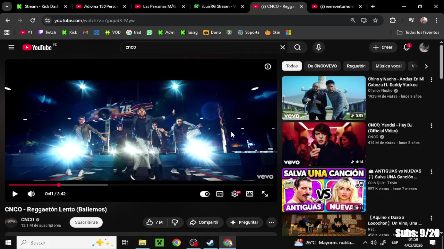Open the YouTube account avatar menu

[x=424, y=47]
